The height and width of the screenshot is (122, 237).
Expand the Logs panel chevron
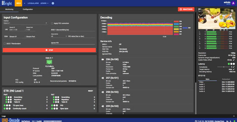tap(234, 116)
